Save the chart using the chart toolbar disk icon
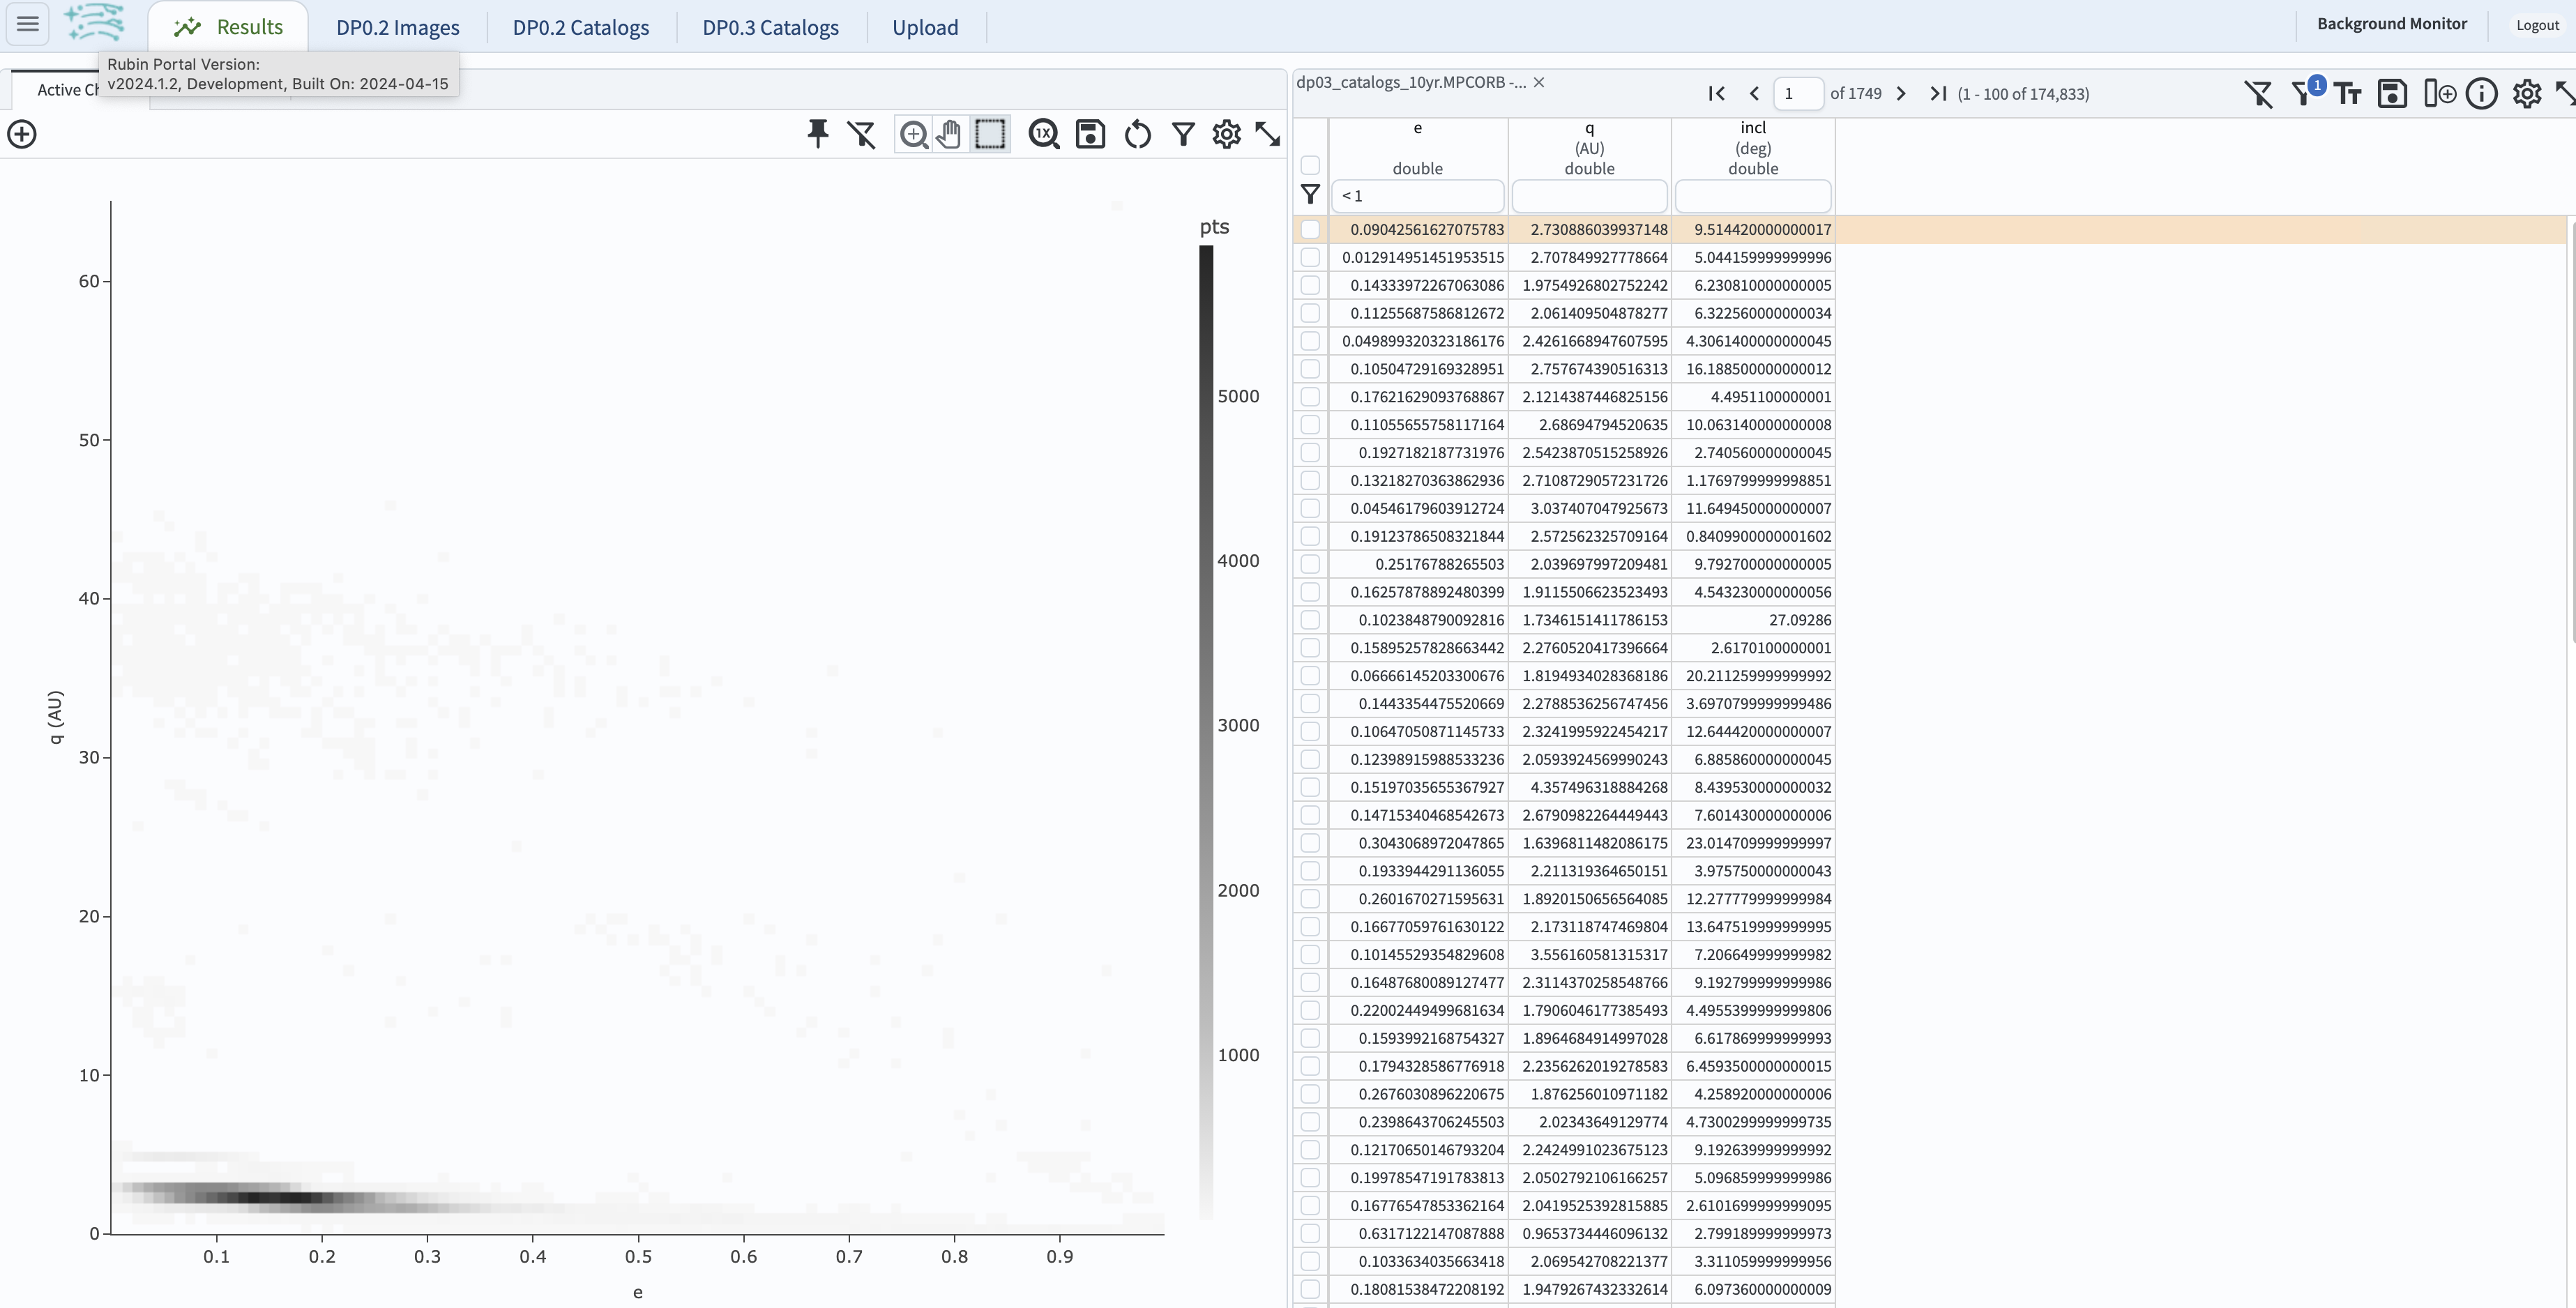Viewport: 2576px width, 1308px height. (1090, 134)
